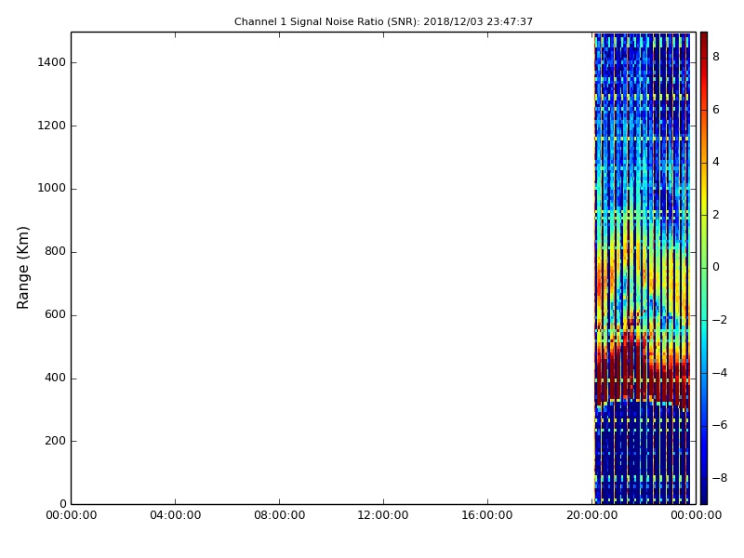This screenshot has width=744, height=558.
Task: Click the colorbar label 2
Action: click(716, 215)
